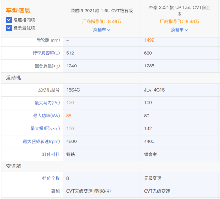Uncheck the 标示最优项 checkbox

9,28
